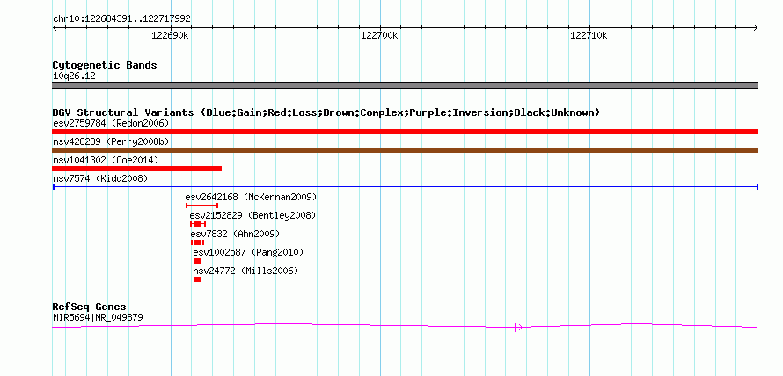Click the ruler's left arrowhead
783x376 pixels.
pos(55,28)
